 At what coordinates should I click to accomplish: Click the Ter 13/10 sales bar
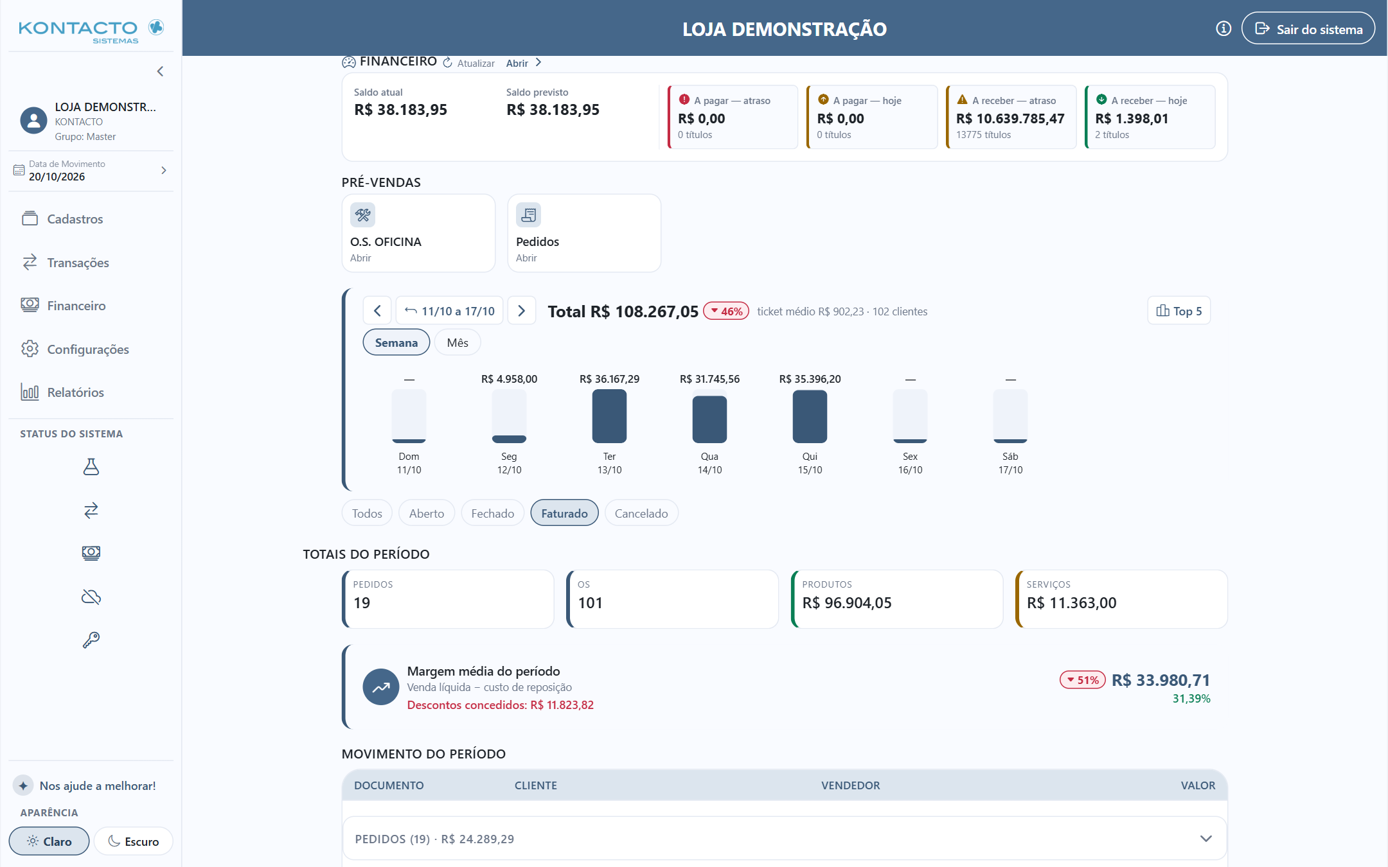click(x=609, y=416)
